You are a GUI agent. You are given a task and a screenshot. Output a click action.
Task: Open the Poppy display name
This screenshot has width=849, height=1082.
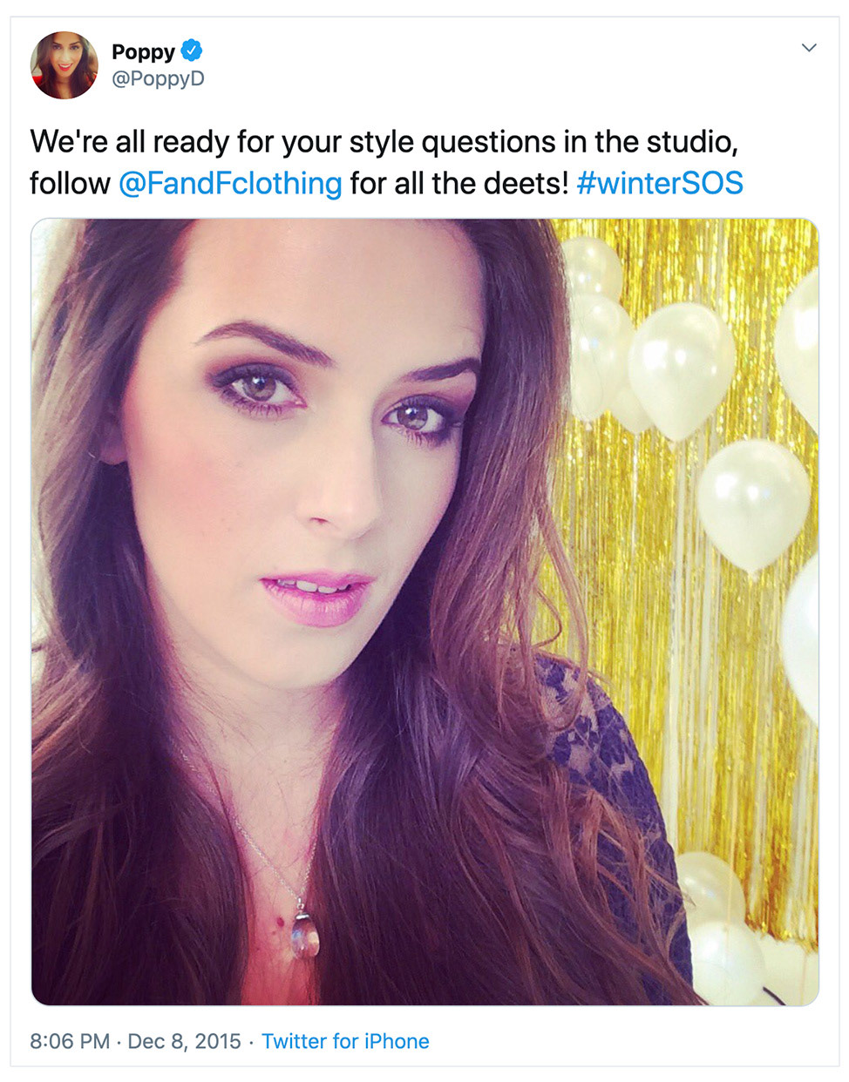[143, 52]
